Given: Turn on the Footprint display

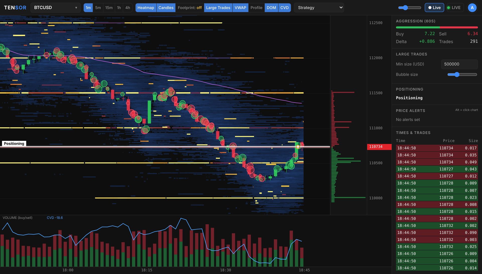Looking at the screenshot, I should [x=190, y=8].
